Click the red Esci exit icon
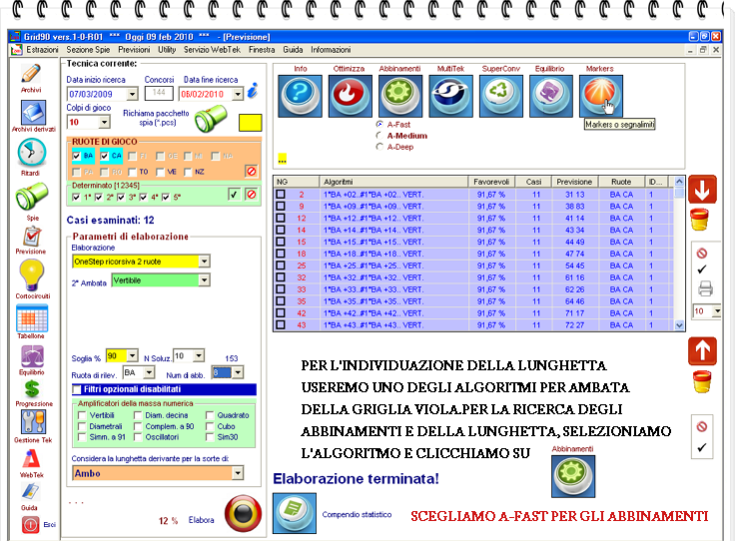The width and height of the screenshot is (735, 541). click(31, 524)
